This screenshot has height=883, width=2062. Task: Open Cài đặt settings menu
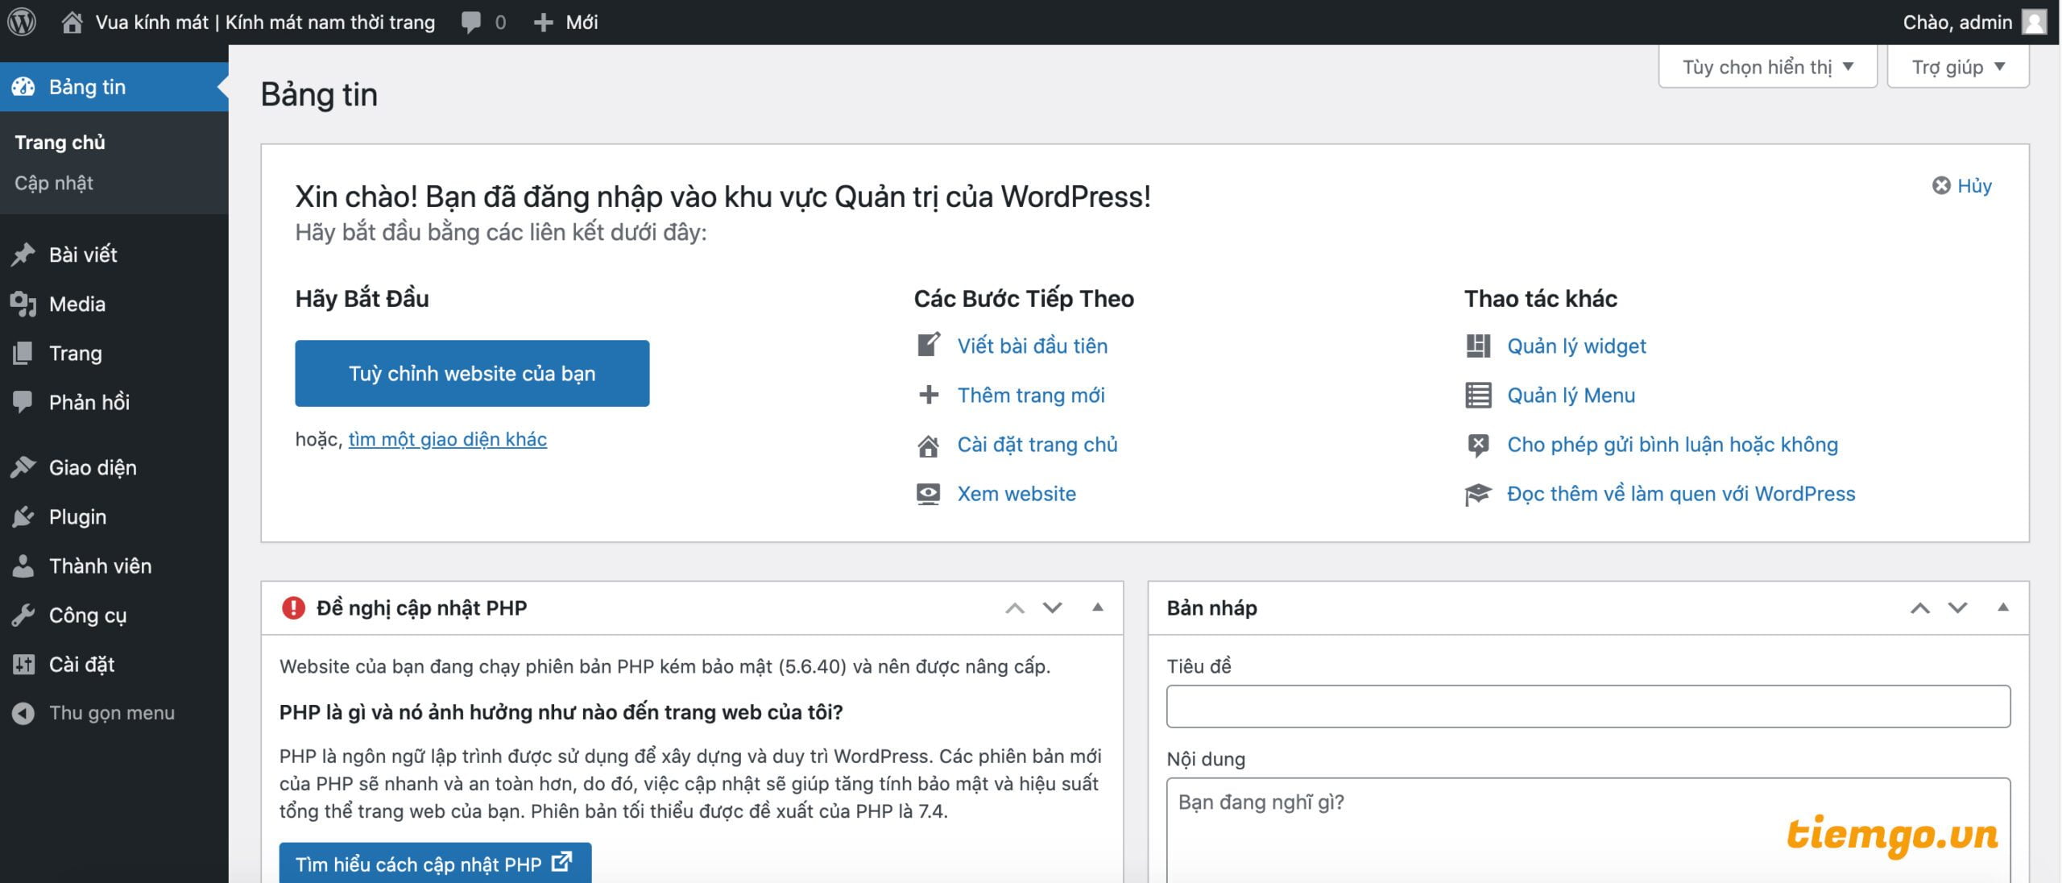tap(81, 664)
